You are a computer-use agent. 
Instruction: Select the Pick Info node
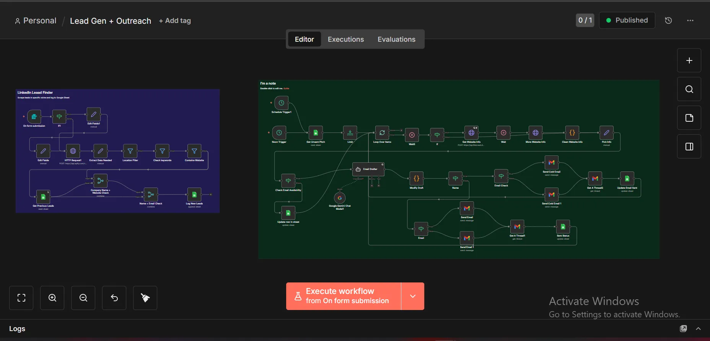click(x=607, y=133)
